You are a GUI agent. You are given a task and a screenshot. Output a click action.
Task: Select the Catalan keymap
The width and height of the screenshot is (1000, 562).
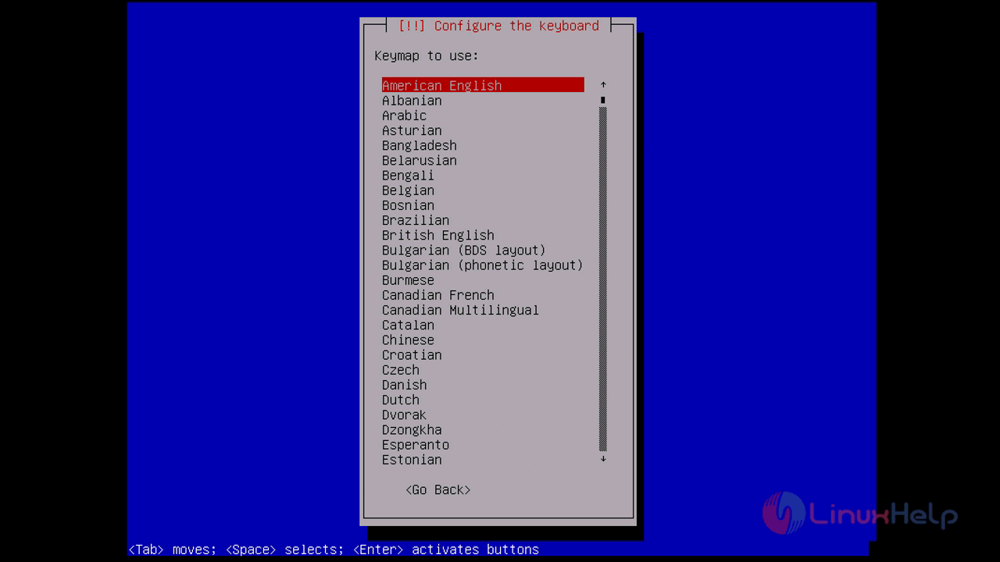[x=408, y=325]
